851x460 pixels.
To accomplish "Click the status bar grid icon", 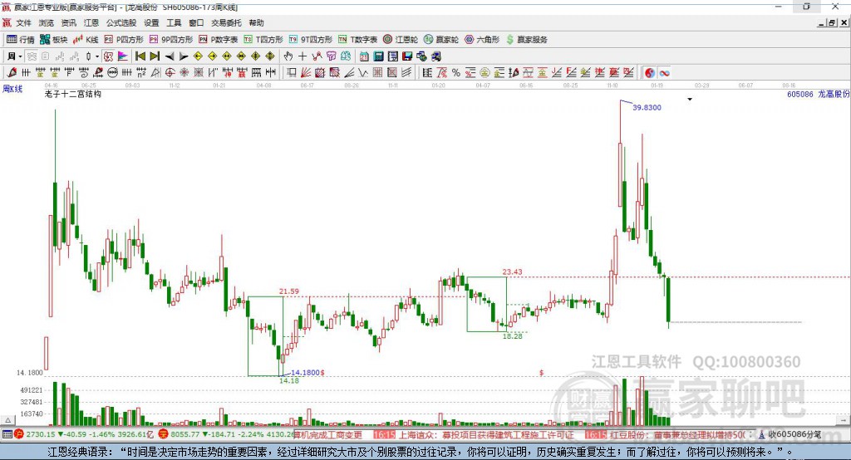I will pos(7,434).
